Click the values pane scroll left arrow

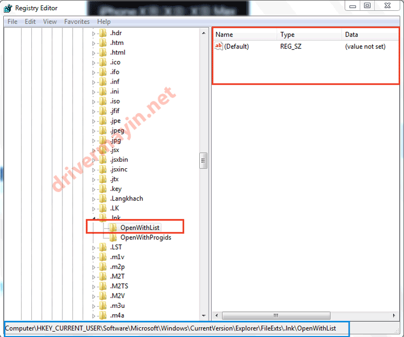tap(217, 315)
